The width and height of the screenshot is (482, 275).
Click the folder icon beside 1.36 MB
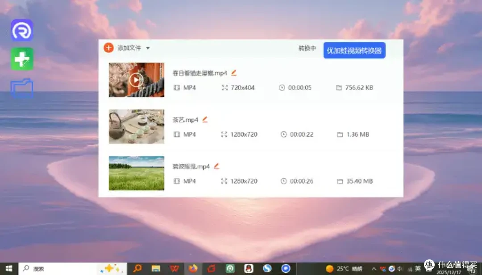(x=340, y=135)
